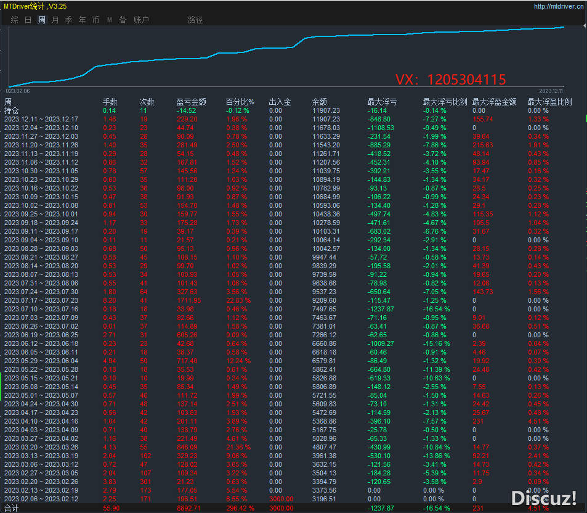Click the balance value 11678.03
Viewport: 587px width, 513px height.
pos(326,128)
